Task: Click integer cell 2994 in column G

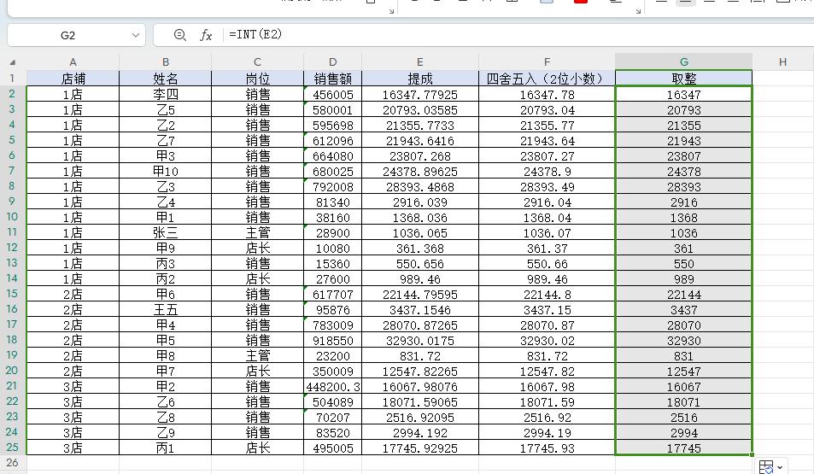Action: click(683, 432)
